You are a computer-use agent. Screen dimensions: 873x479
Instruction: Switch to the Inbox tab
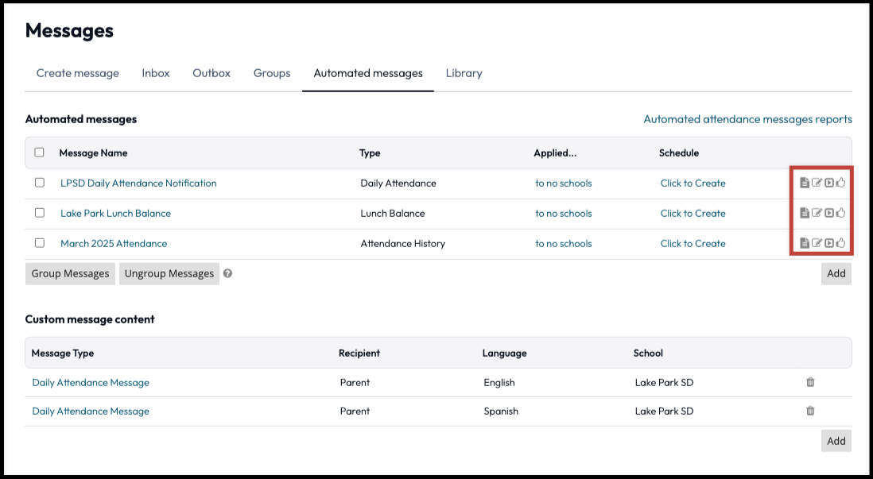(155, 72)
